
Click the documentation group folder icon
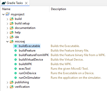[12, 28]
